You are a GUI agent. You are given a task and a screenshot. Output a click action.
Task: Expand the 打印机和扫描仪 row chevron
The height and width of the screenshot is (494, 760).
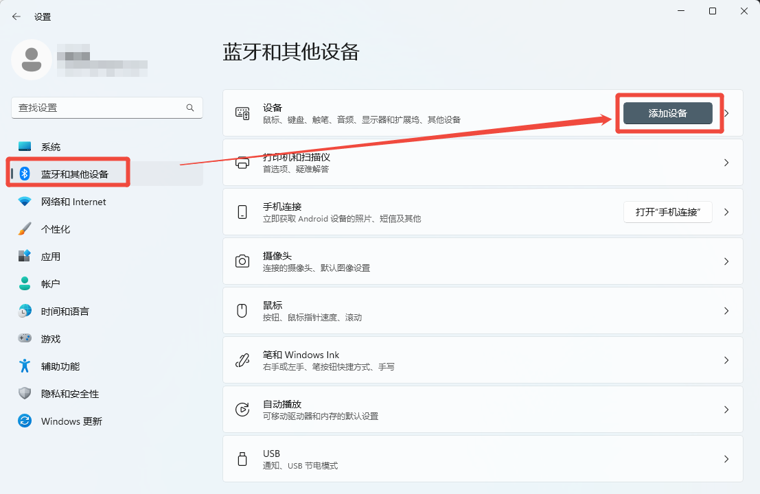(x=726, y=163)
